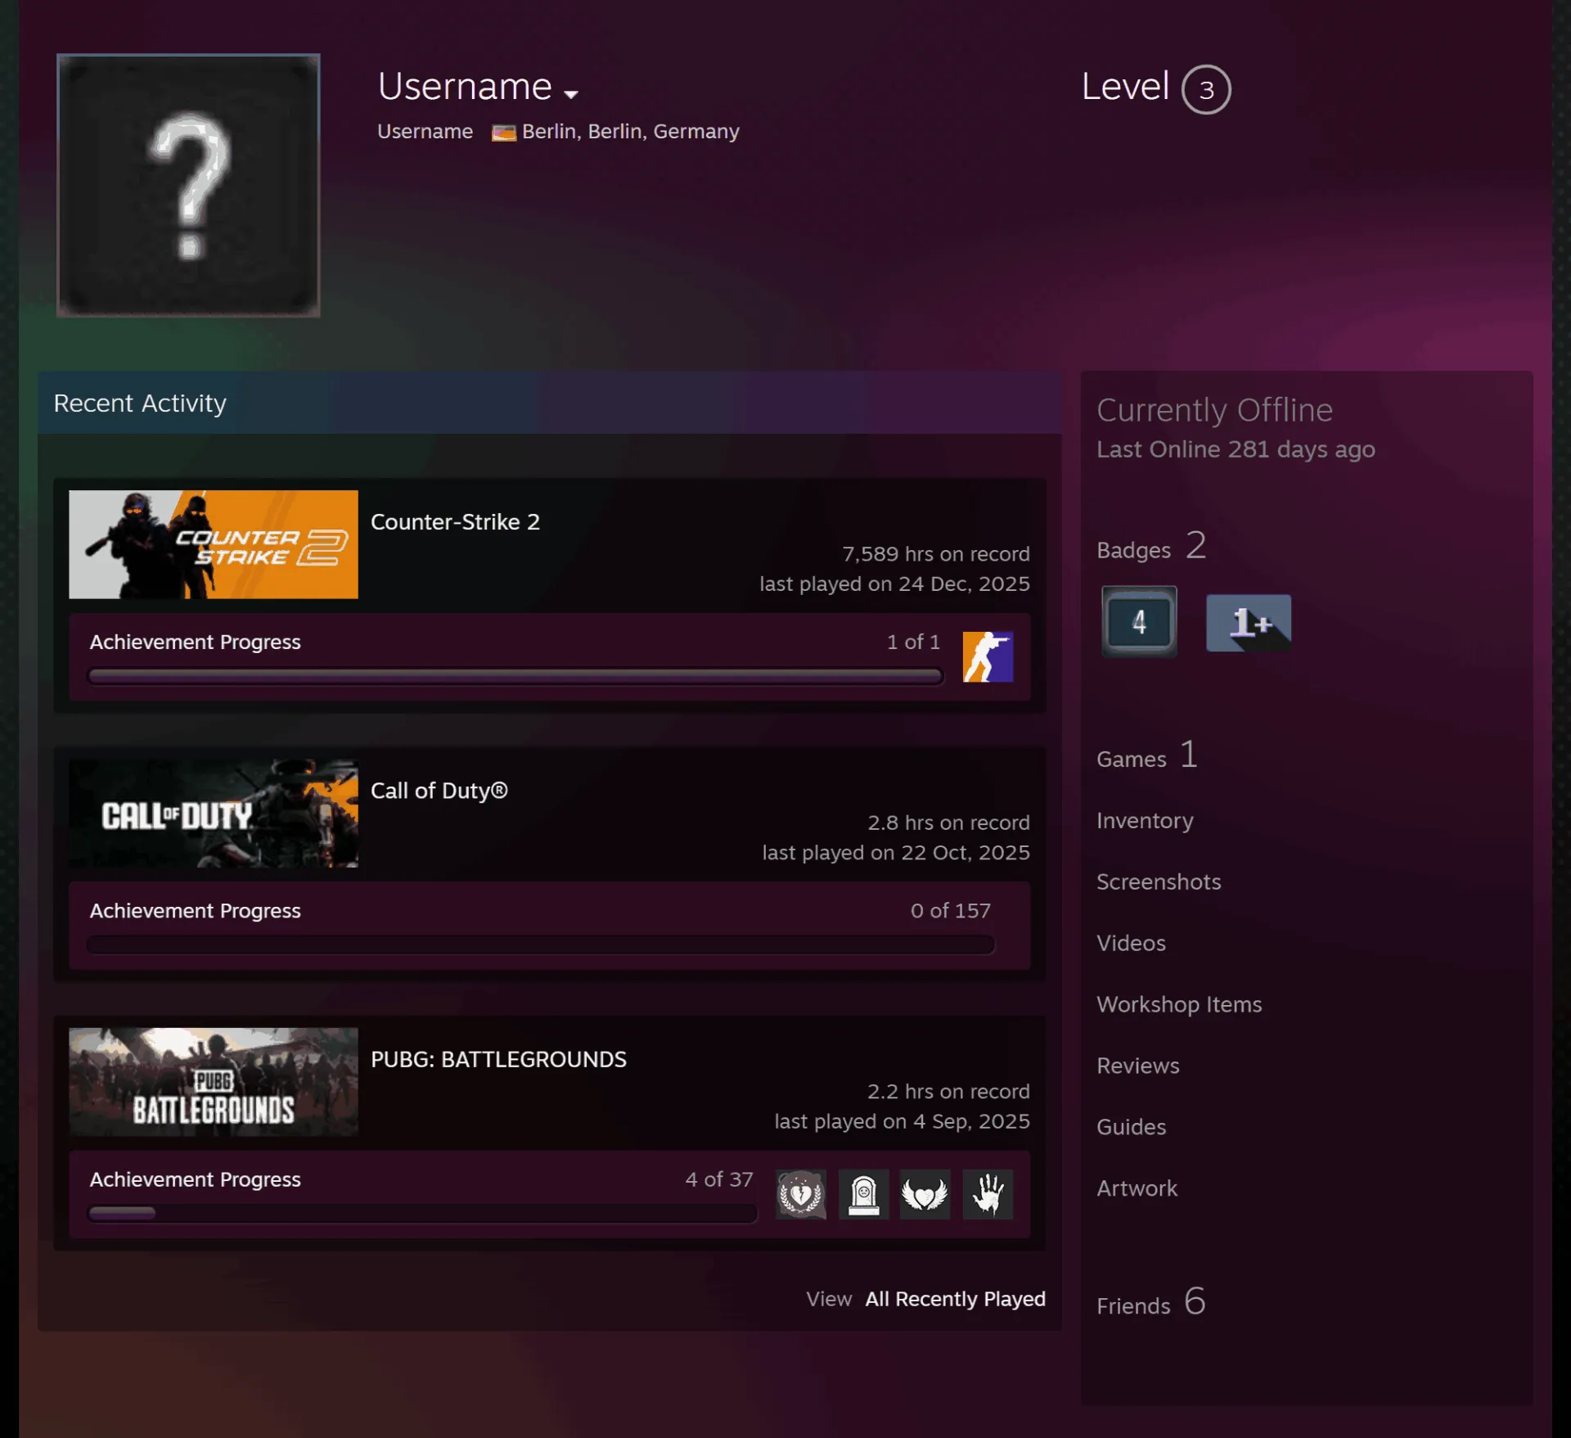Click the Germany flag icon

click(x=503, y=133)
